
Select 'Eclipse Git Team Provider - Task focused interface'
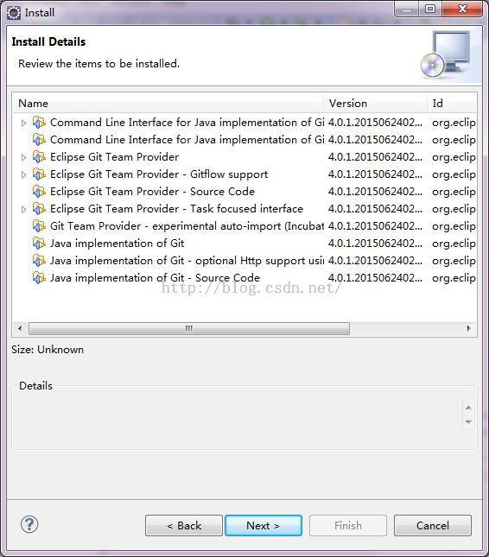click(x=176, y=209)
